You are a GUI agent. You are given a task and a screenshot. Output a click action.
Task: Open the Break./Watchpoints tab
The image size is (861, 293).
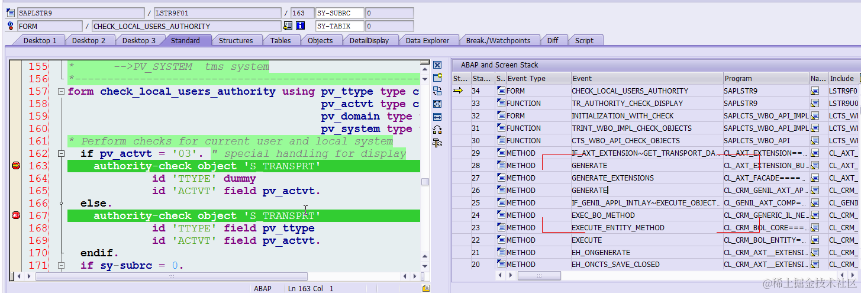pos(498,40)
